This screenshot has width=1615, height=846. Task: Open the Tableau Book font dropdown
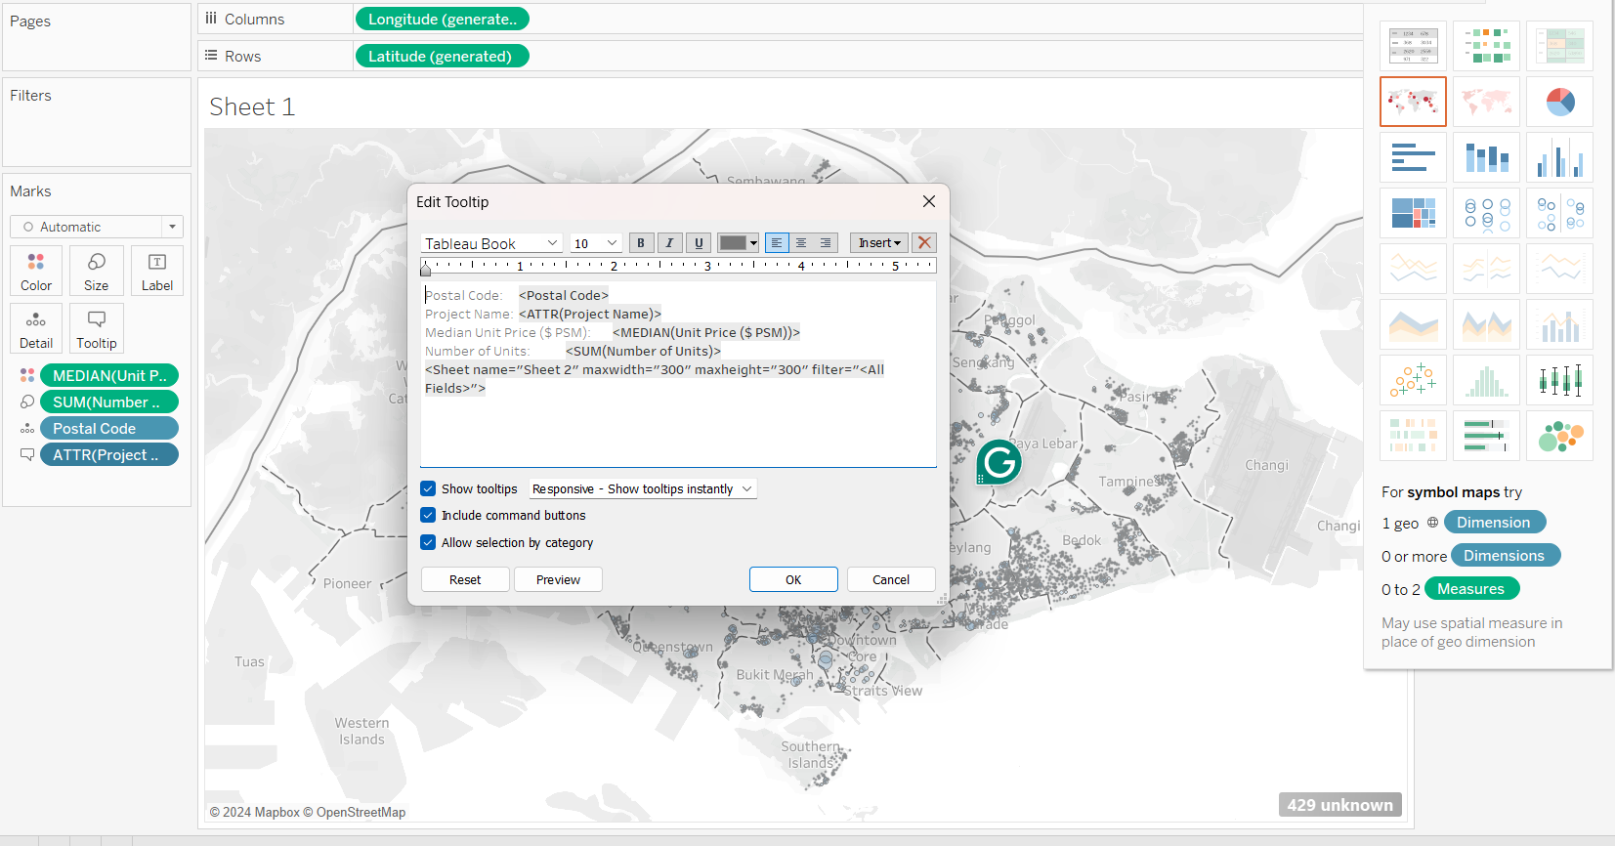coord(491,243)
